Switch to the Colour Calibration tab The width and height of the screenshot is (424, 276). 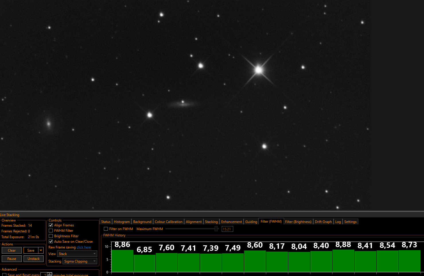coord(168,222)
